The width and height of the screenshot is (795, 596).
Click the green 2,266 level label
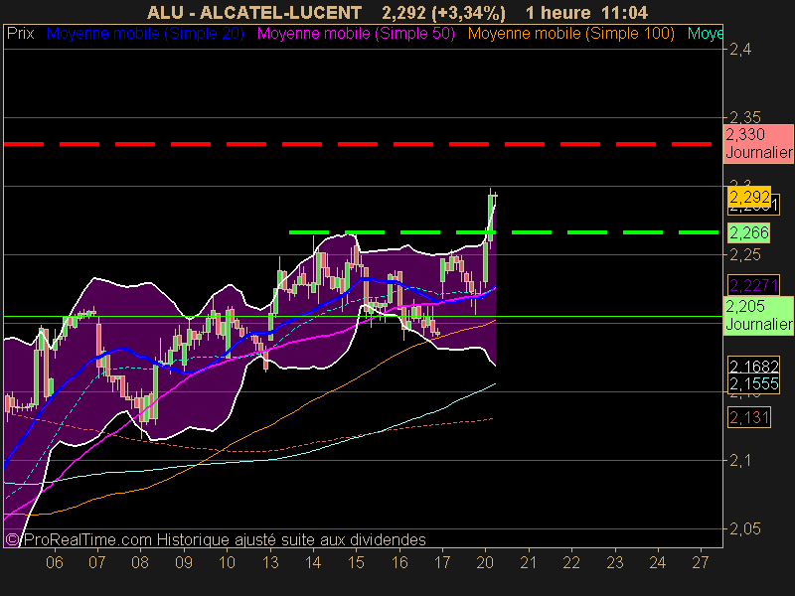pos(749,232)
